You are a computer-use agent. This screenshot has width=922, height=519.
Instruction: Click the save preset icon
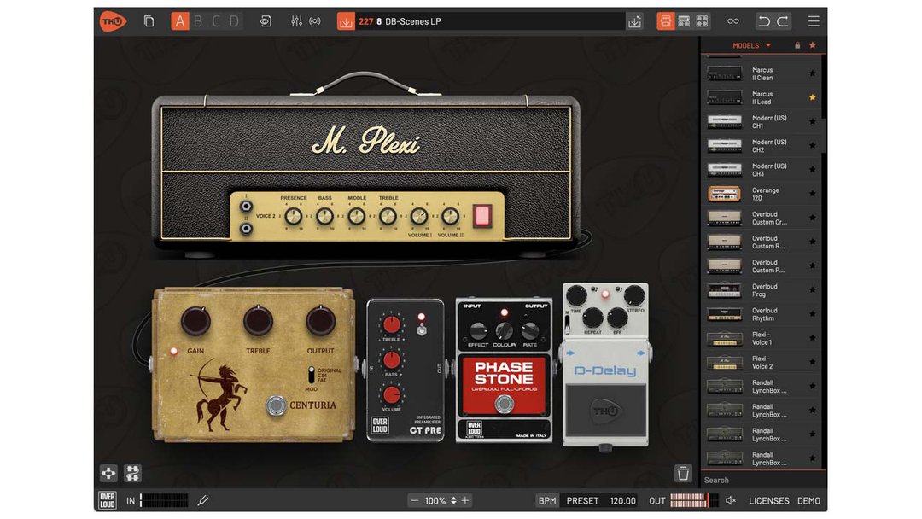634,21
